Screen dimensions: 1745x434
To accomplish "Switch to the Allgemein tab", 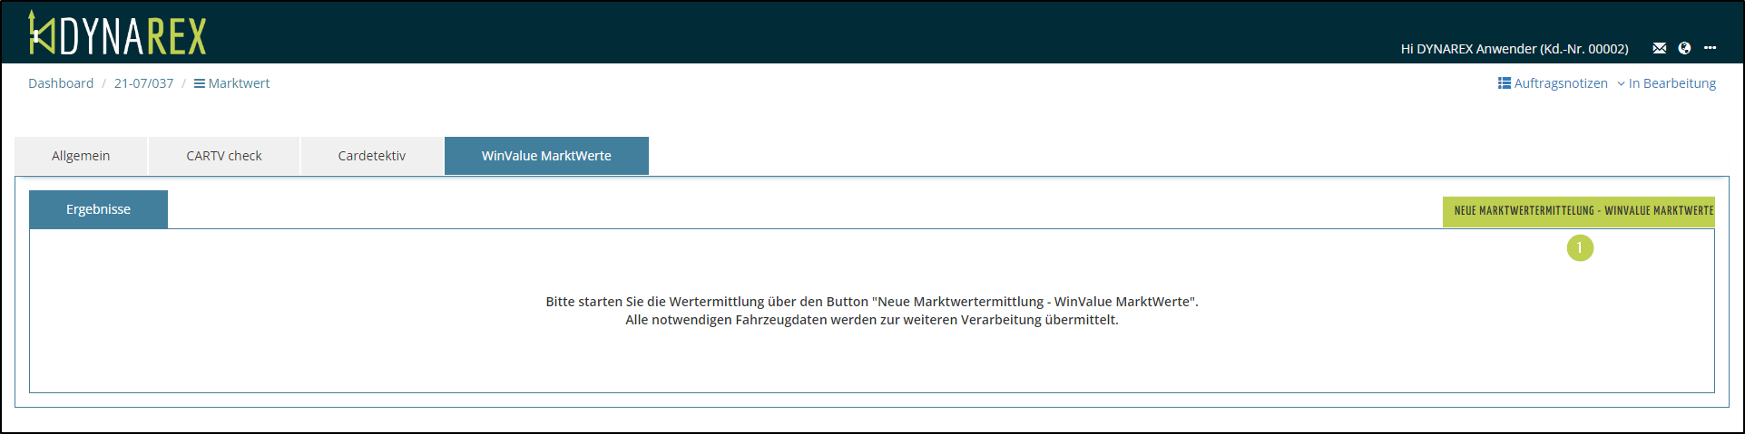I will coord(81,156).
